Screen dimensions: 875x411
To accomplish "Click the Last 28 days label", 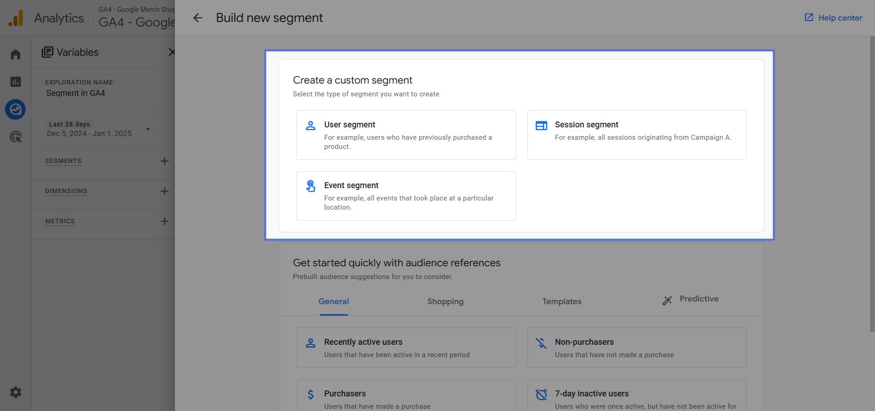I will click(x=69, y=124).
